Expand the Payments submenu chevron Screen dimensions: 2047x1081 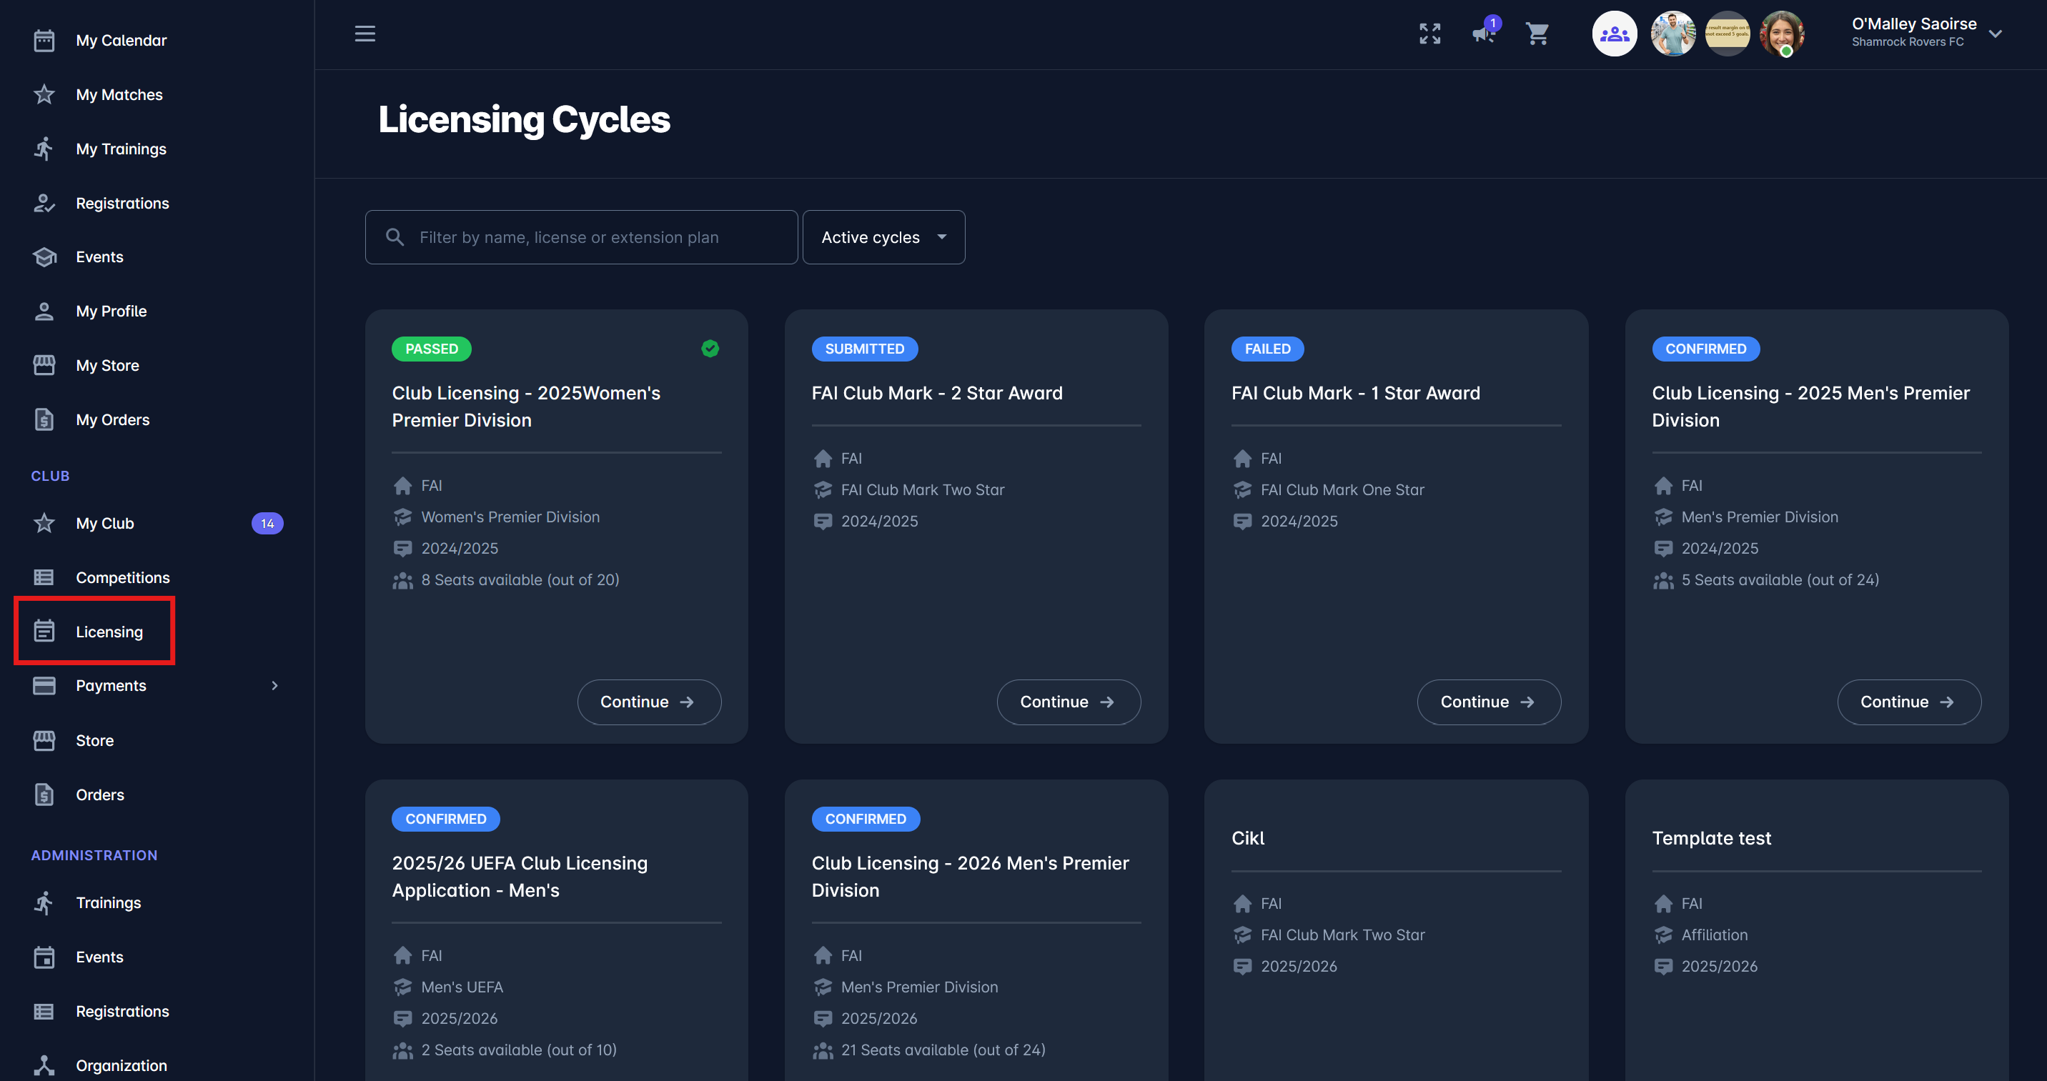click(275, 685)
